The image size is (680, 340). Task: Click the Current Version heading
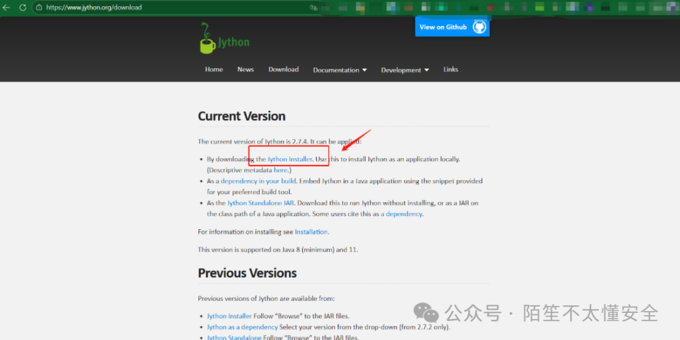point(242,116)
